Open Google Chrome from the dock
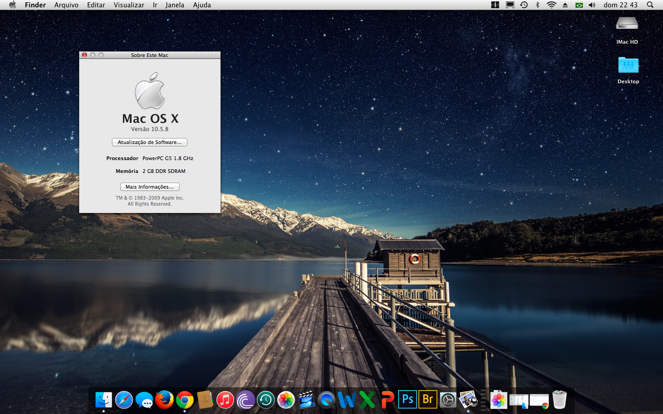 [x=185, y=400]
